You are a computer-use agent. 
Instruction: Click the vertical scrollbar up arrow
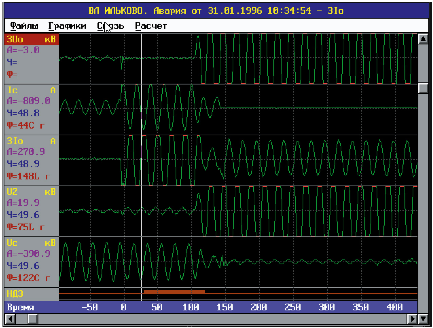pos(423,39)
